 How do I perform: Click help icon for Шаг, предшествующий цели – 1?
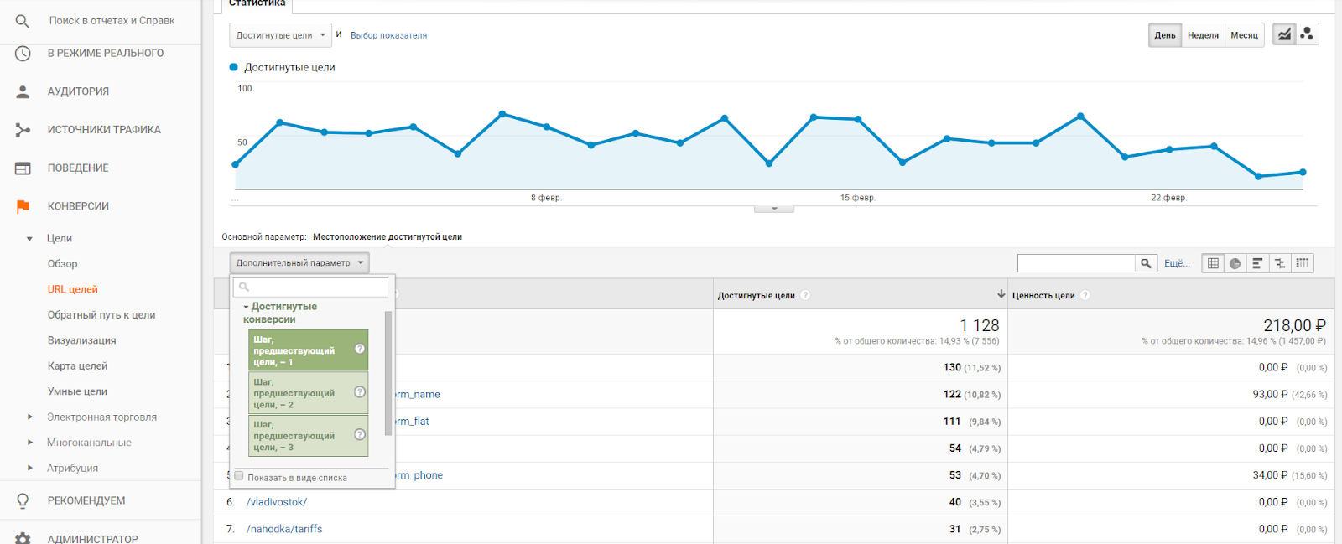(x=360, y=349)
